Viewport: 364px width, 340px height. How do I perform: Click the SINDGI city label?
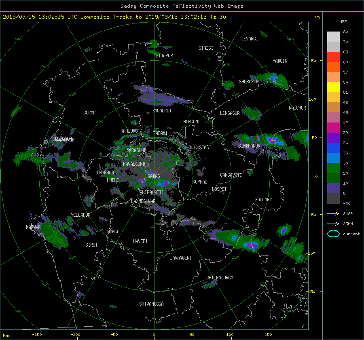(x=206, y=48)
